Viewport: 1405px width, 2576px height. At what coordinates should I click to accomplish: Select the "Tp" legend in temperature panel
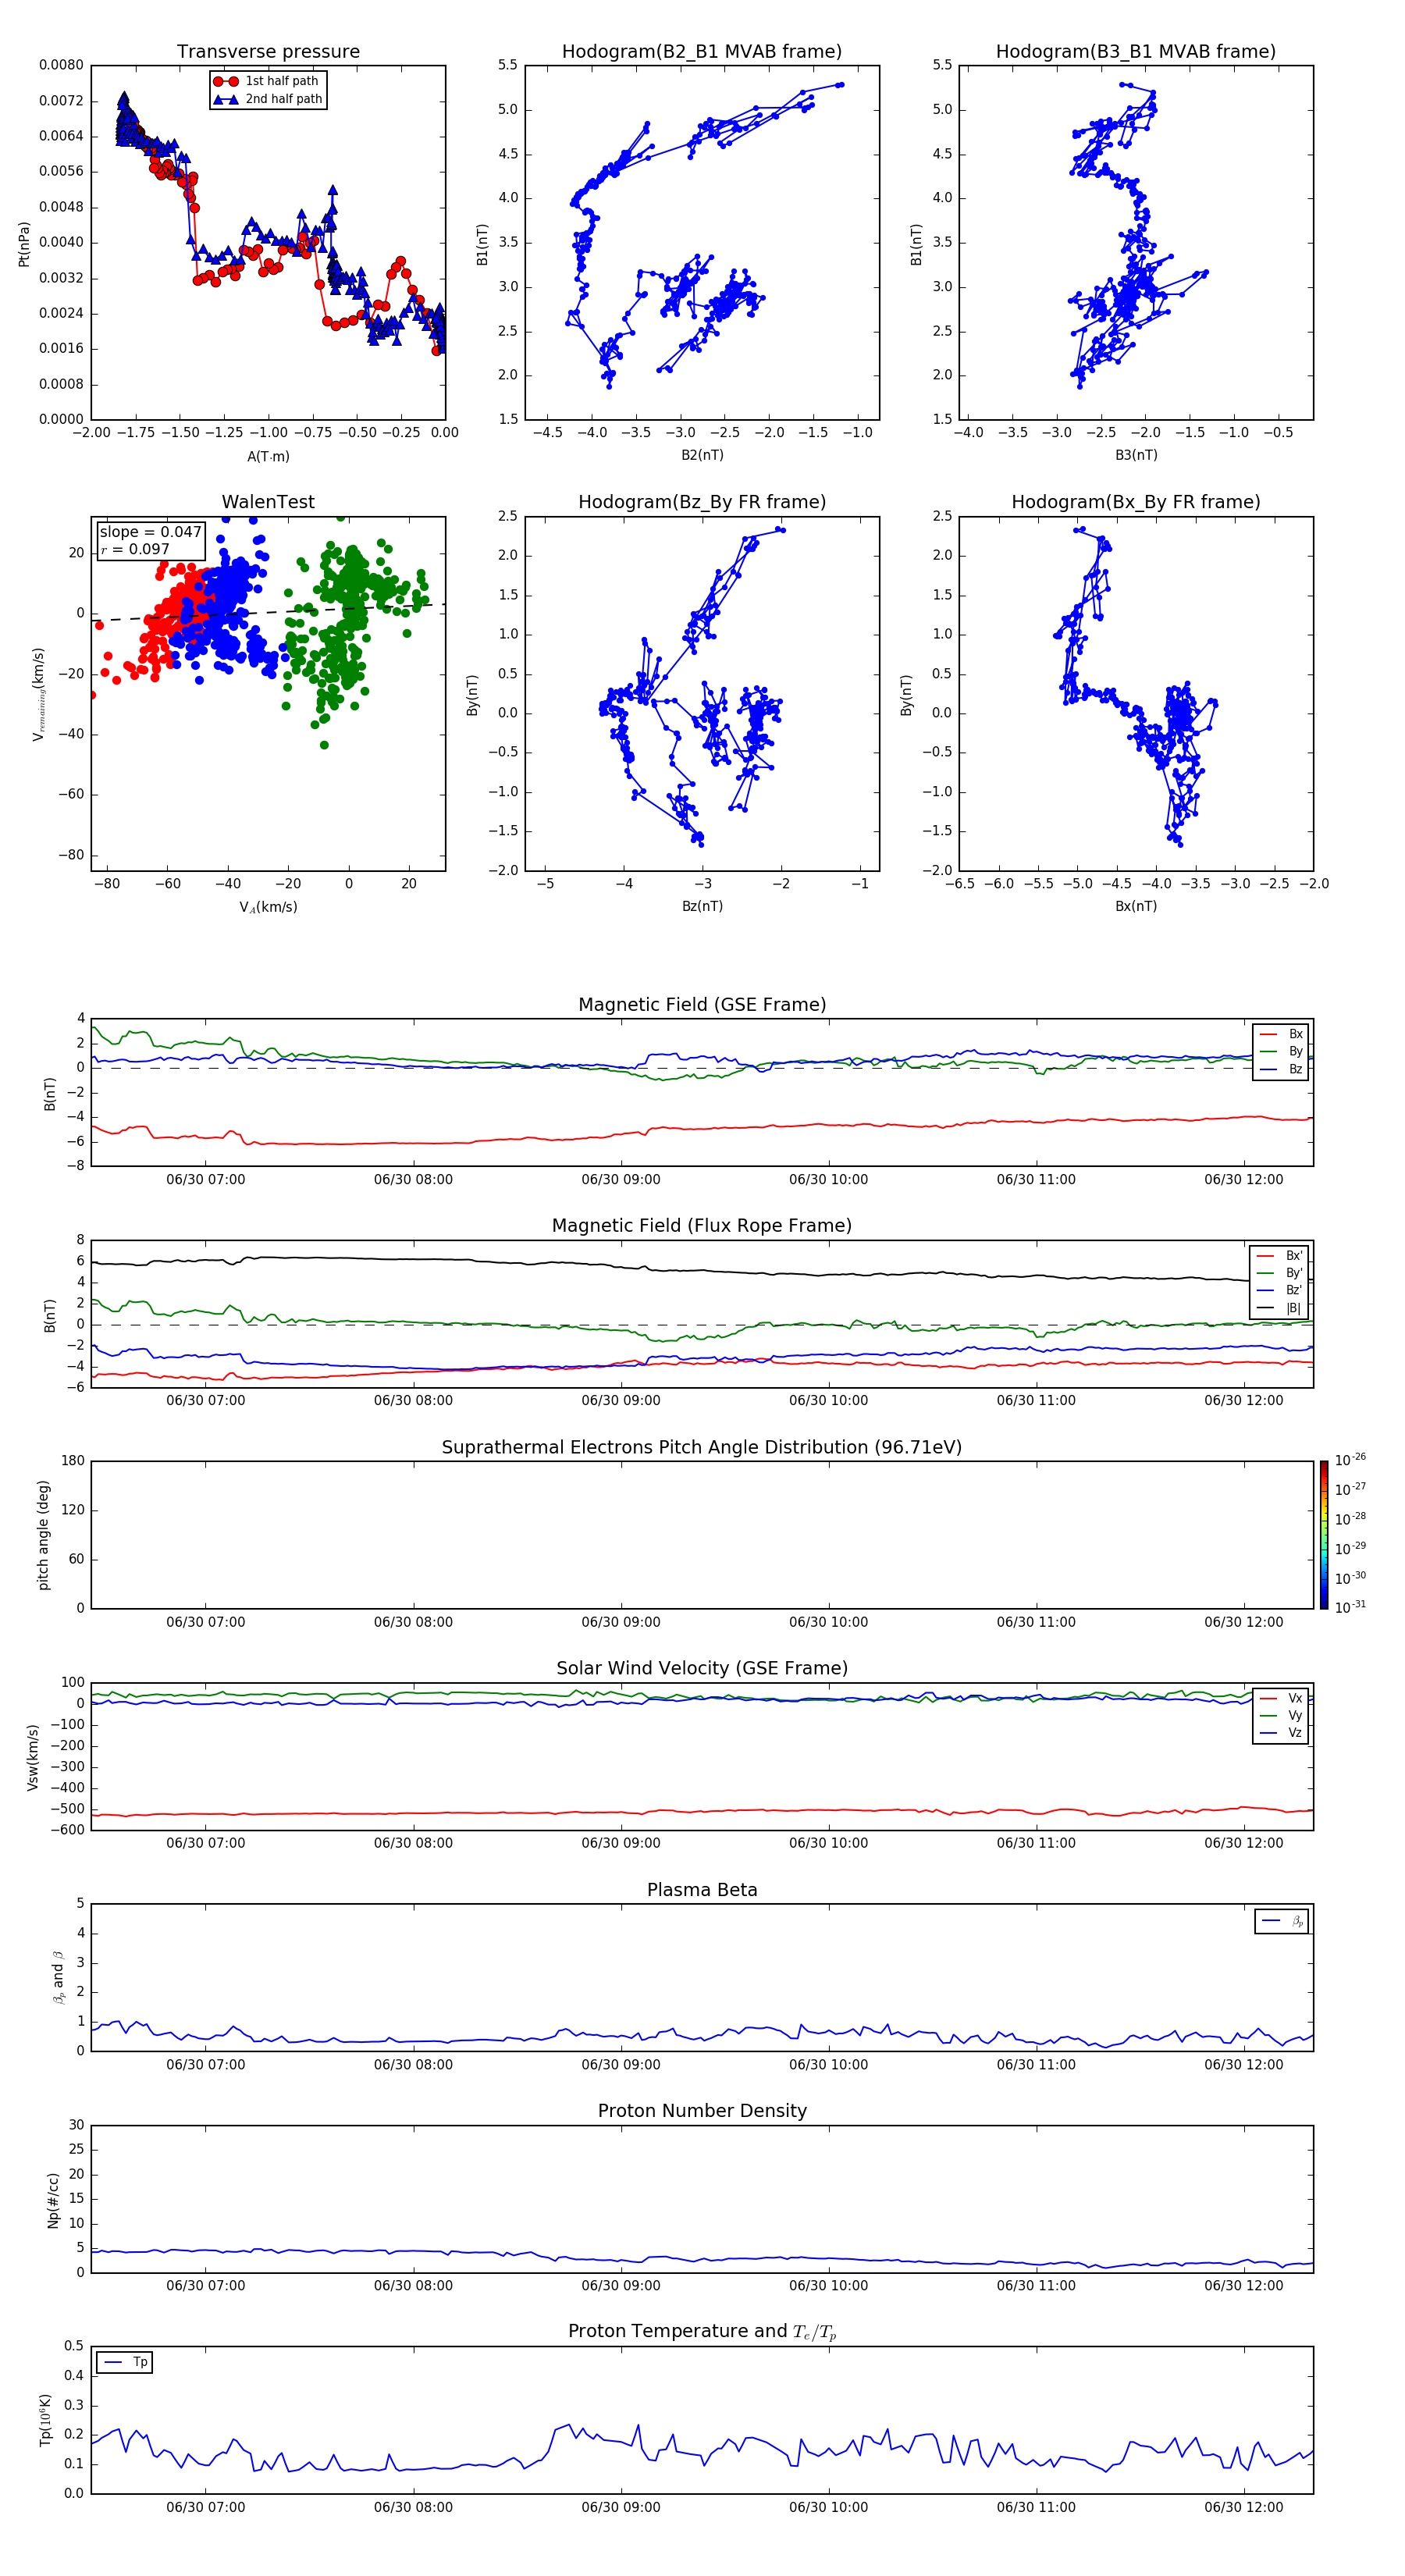point(125,2362)
